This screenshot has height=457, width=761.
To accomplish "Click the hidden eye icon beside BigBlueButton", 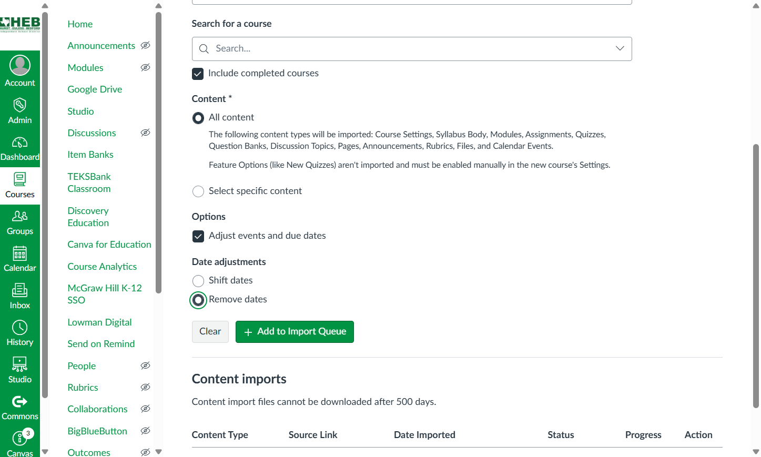I will click(146, 431).
